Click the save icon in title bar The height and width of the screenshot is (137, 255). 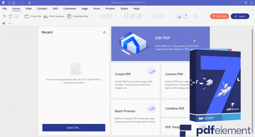(9, 3)
